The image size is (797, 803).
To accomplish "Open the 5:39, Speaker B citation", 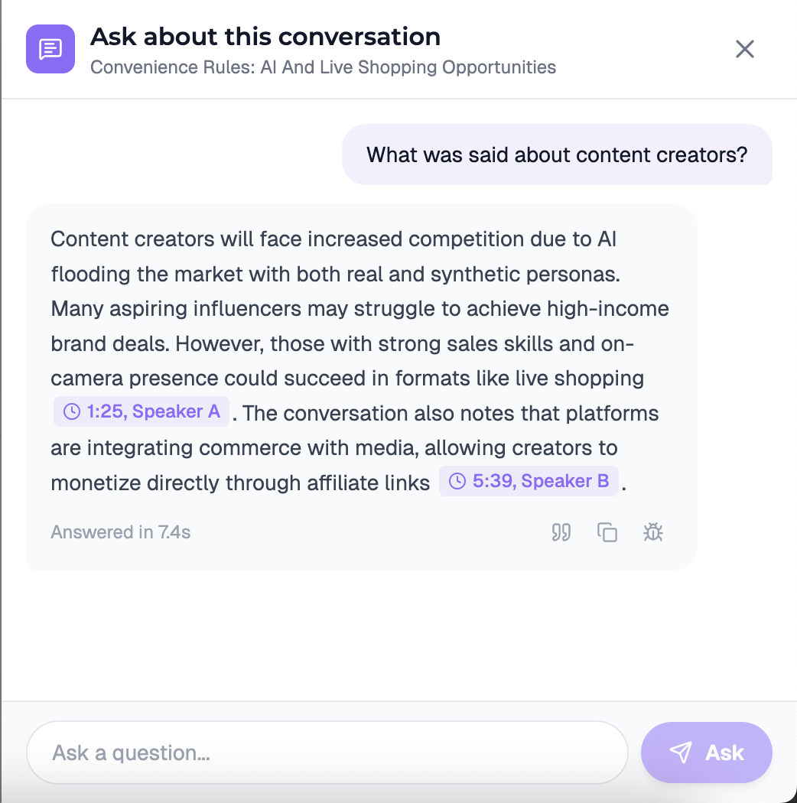I will (x=529, y=481).
